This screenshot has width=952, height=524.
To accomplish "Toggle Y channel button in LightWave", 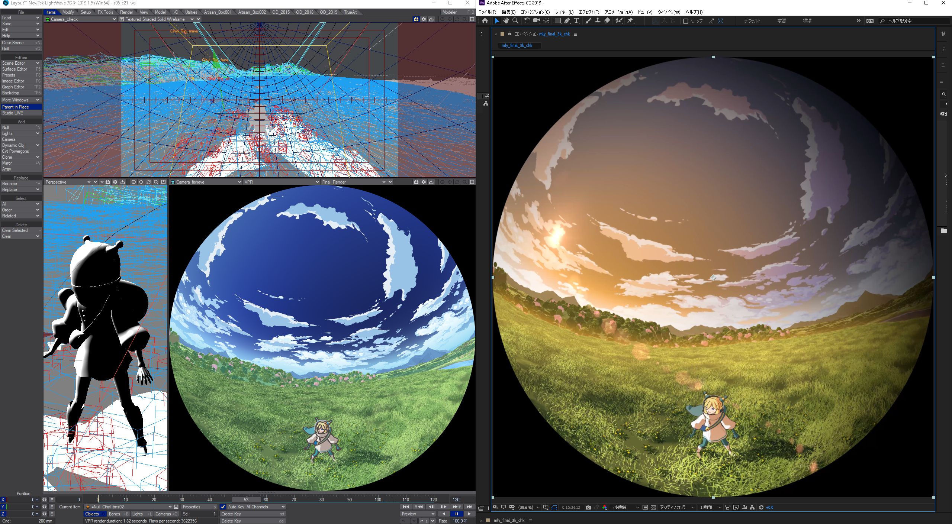I will point(3,507).
